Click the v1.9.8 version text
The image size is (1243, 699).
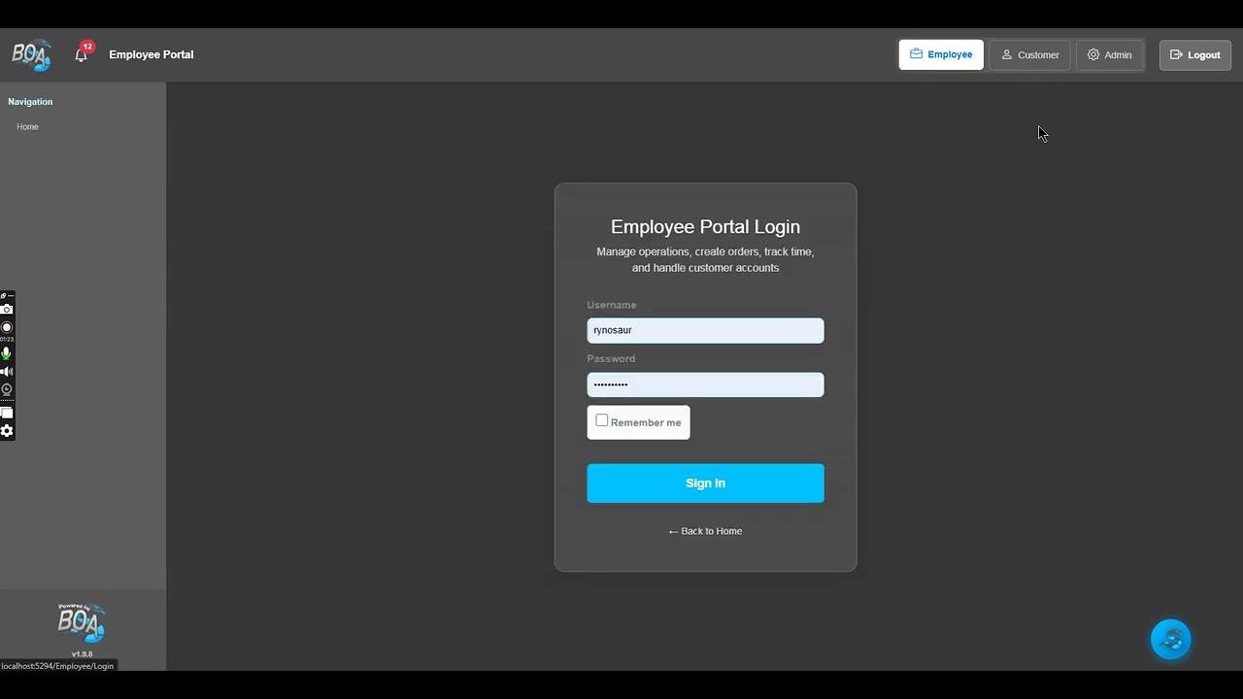(83, 654)
